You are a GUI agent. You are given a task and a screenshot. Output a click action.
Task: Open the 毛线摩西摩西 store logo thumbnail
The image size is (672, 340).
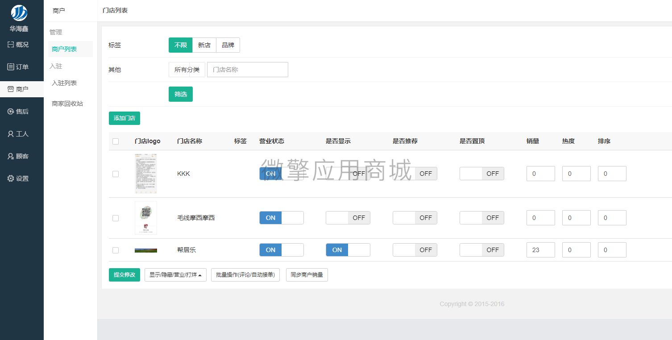point(146,218)
